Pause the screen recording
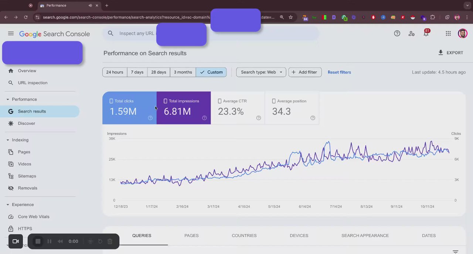The image size is (473, 254). point(49,241)
